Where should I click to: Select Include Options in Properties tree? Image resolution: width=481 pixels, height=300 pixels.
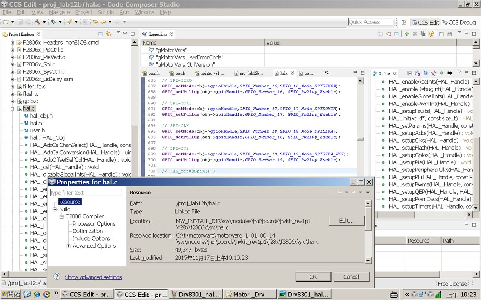tap(91, 239)
